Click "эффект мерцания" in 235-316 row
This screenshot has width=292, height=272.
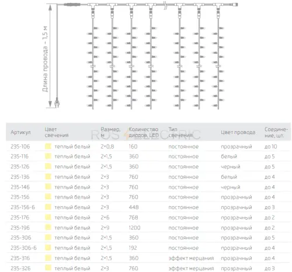(191, 258)
